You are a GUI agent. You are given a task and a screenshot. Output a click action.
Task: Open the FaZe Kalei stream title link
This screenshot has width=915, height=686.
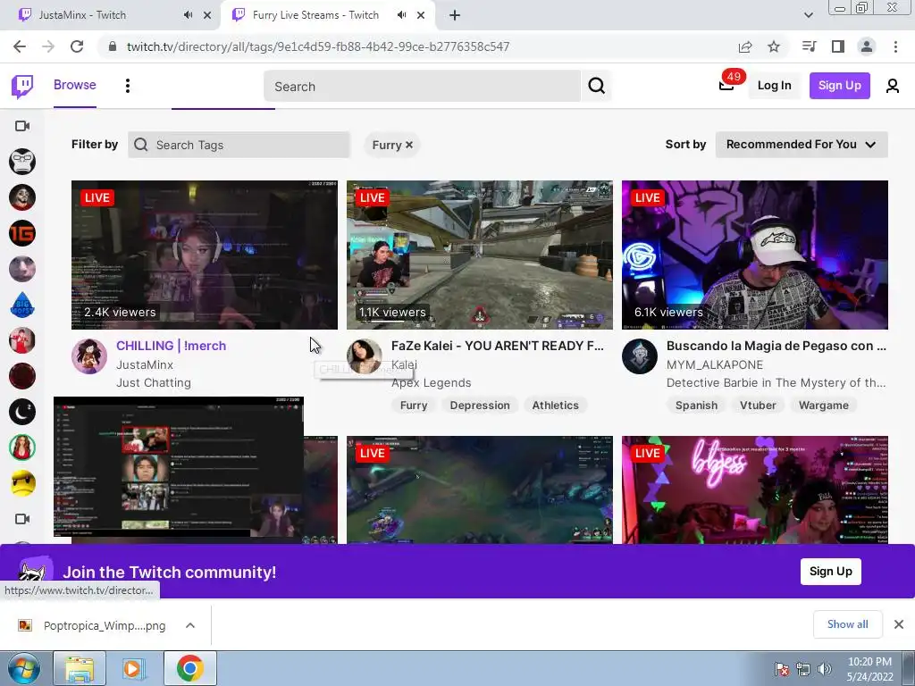[497, 346]
